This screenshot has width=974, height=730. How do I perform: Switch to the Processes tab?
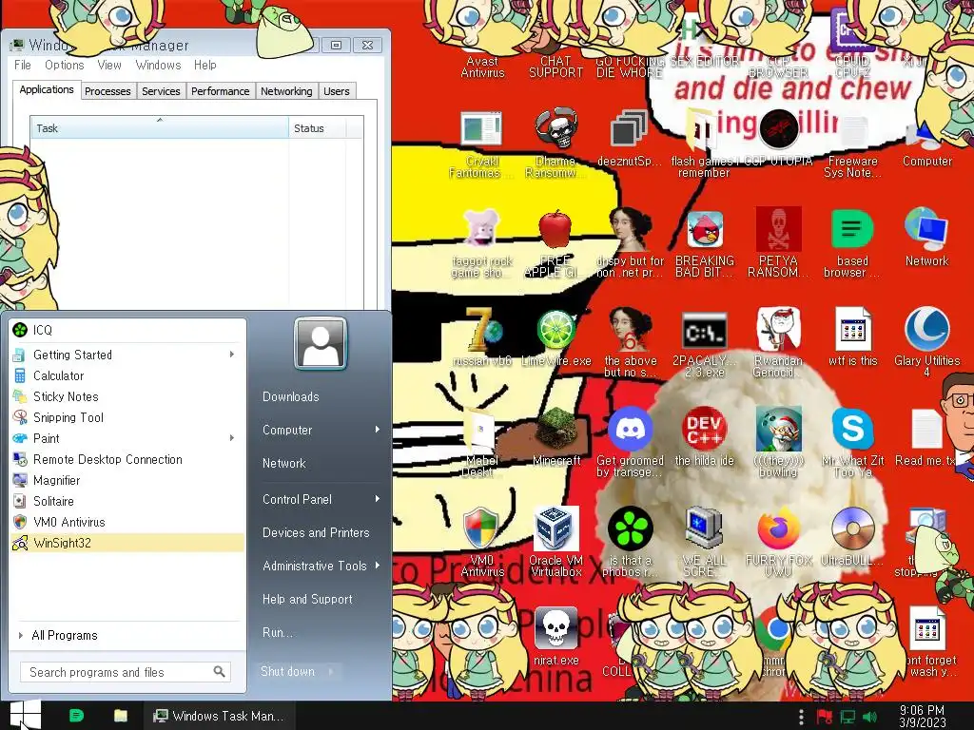tap(107, 91)
